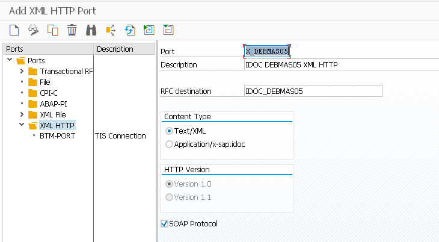Click the Display/Change glasses-pencil icon
The image size is (439, 242).
coord(33,30)
